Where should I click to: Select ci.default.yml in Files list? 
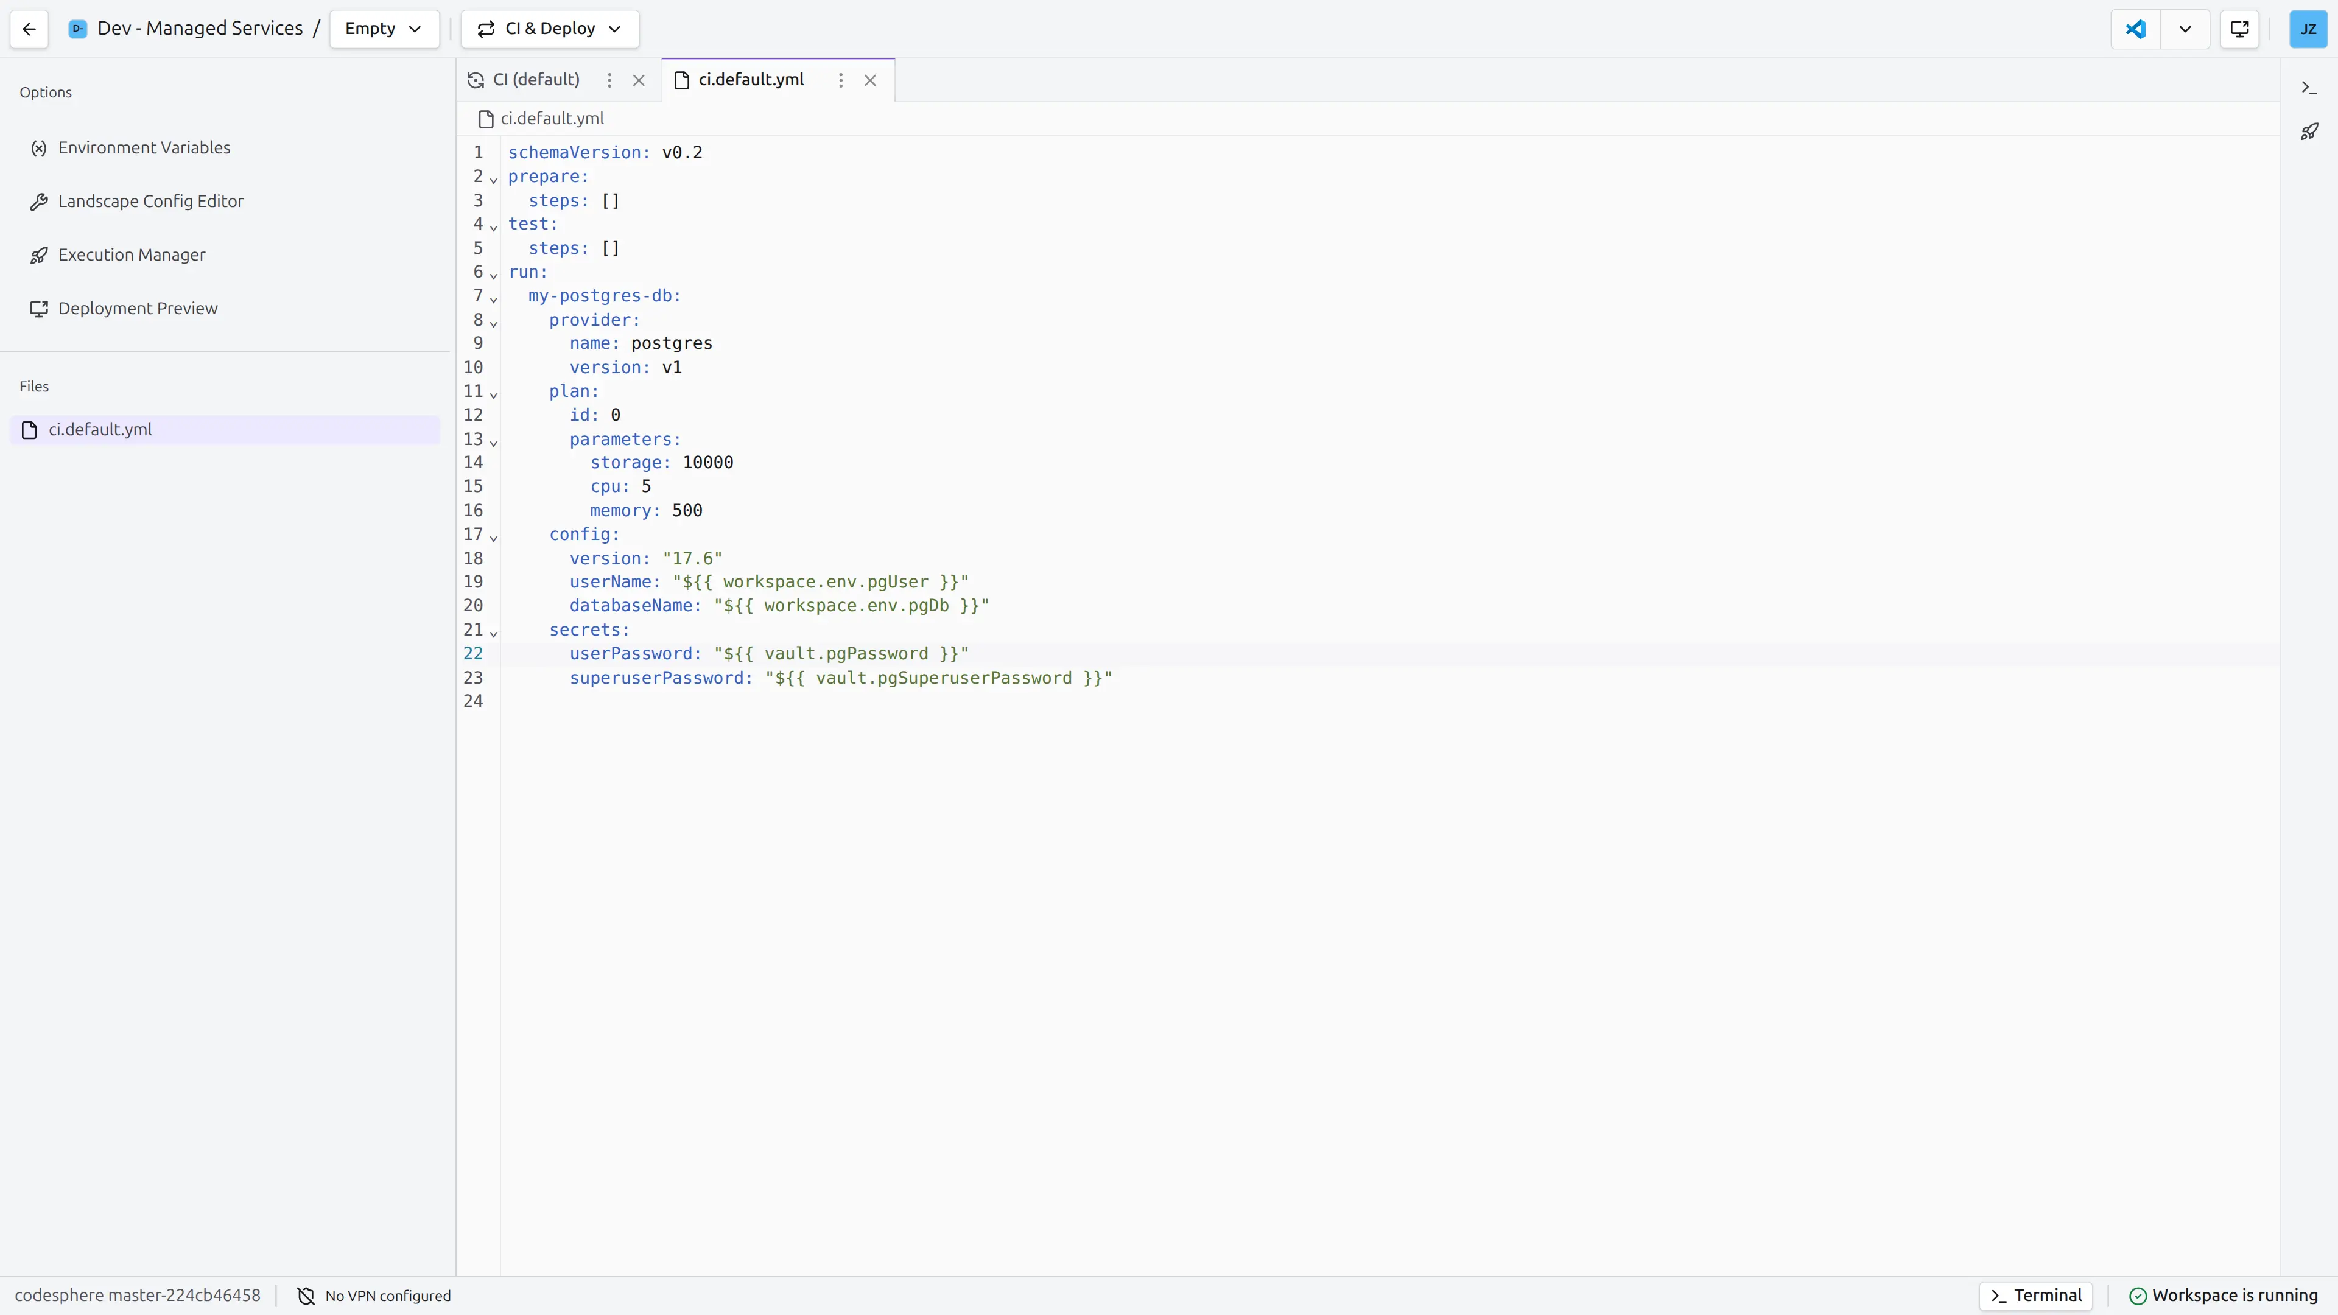point(100,430)
